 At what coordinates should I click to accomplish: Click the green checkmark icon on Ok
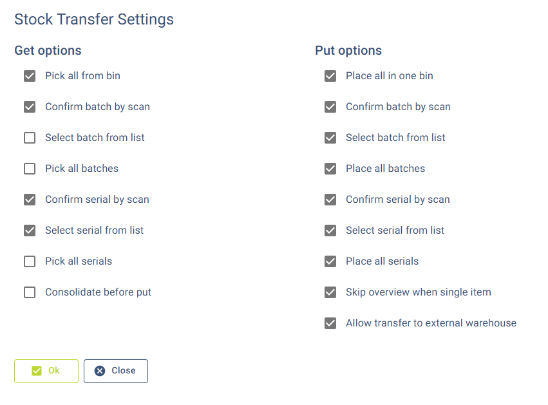[37, 371]
